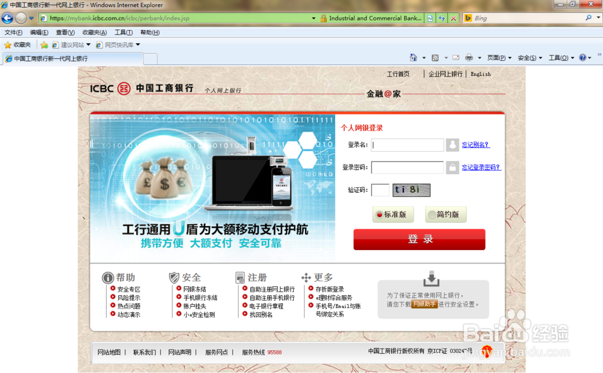Open the Home page icon in command bar
The width and height of the screenshot is (603, 373).
click(413, 57)
